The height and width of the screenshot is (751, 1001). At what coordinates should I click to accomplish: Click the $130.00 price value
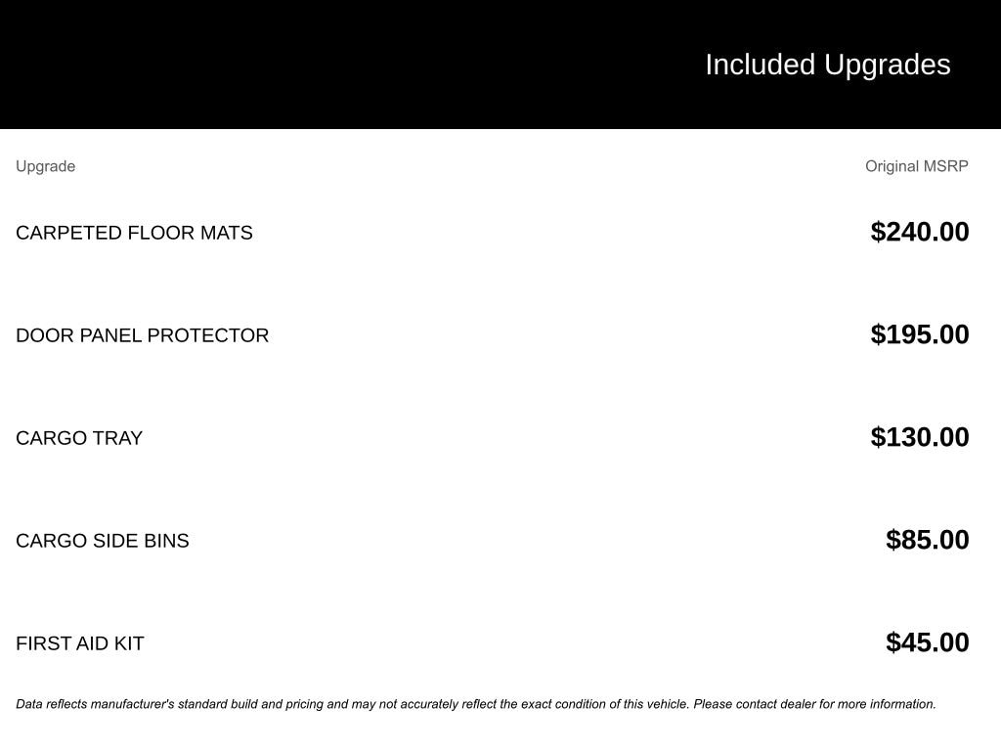(919, 437)
